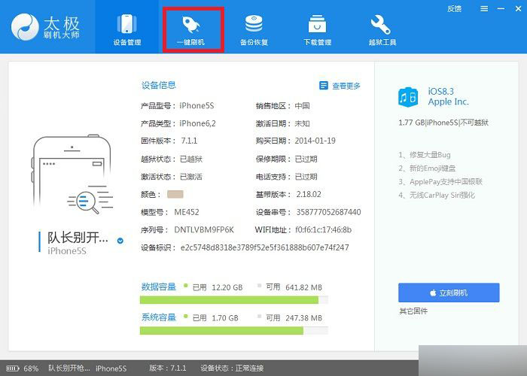
Task: Click 产品型号 value iPhone5S
Action: click(196, 106)
